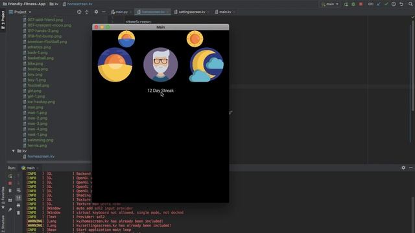Screen dimensions: 415x233
Task: Click the blue Git update project arrow
Action: [x=379, y=5]
